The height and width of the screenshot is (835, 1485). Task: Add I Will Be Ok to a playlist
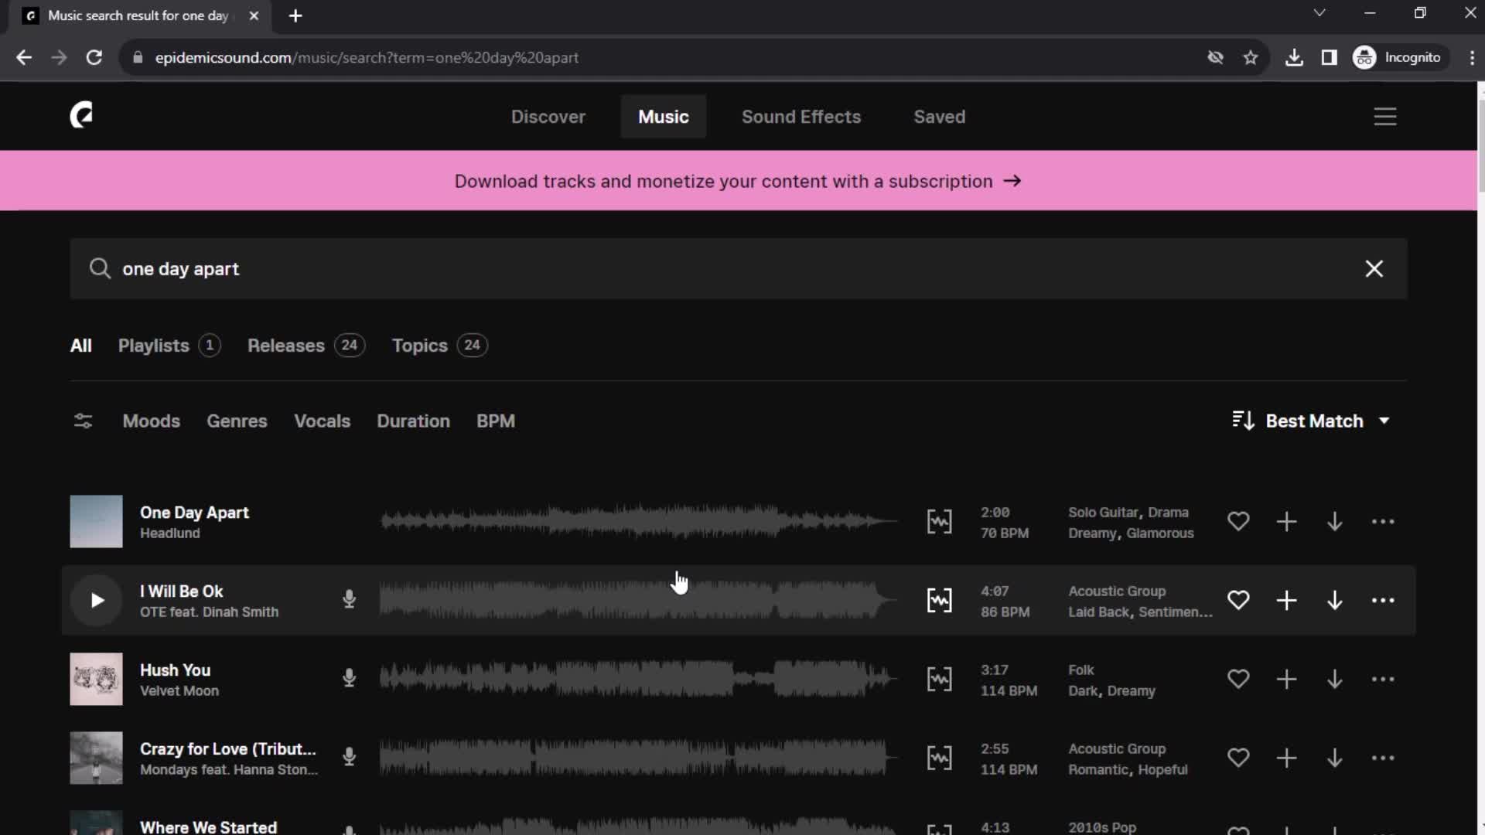click(1286, 601)
